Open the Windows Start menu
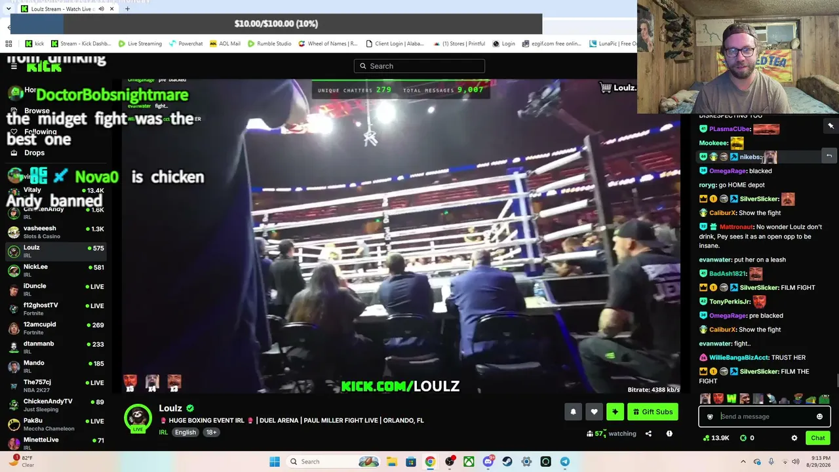This screenshot has width=839, height=472. pos(275,462)
